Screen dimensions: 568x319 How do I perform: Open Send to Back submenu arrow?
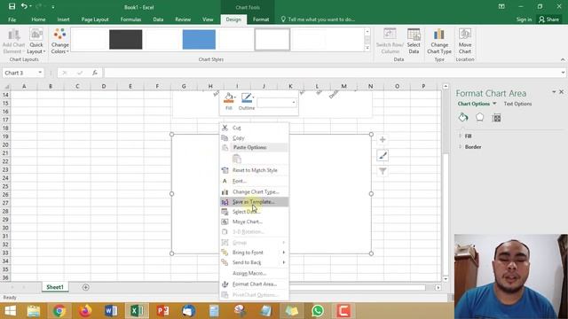(x=284, y=262)
